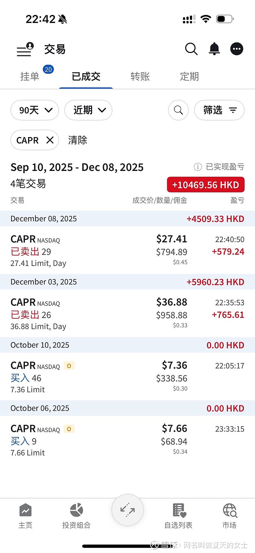Select the 定期 recurring tab
The width and height of the screenshot is (255, 553).
(189, 77)
